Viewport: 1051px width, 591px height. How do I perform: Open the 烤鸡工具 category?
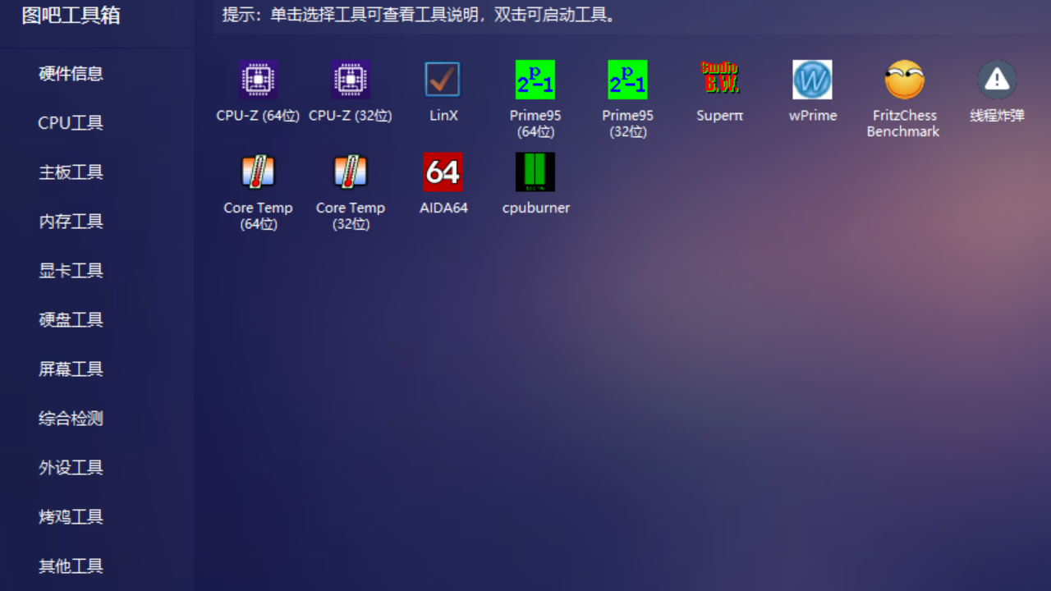tap(71, 517)
